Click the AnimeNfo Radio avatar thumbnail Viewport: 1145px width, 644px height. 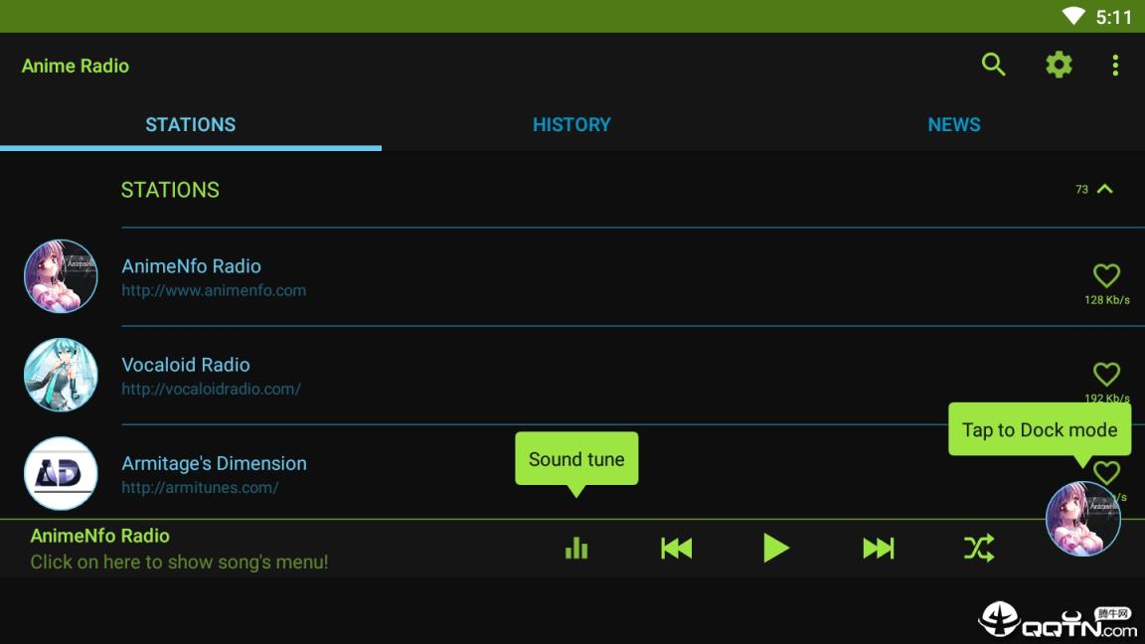coord(61,276)
